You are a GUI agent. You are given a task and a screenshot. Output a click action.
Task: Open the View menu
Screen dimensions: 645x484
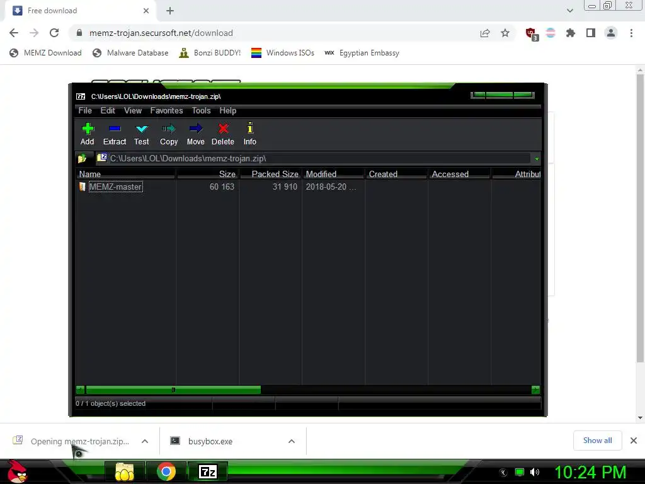point(133,111)
